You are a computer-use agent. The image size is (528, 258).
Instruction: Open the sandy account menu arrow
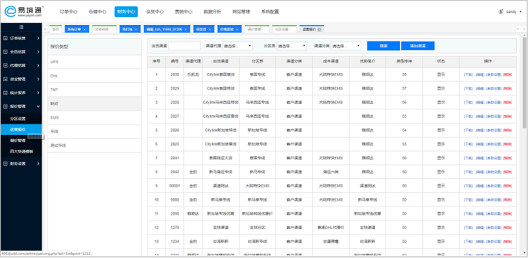521,11
